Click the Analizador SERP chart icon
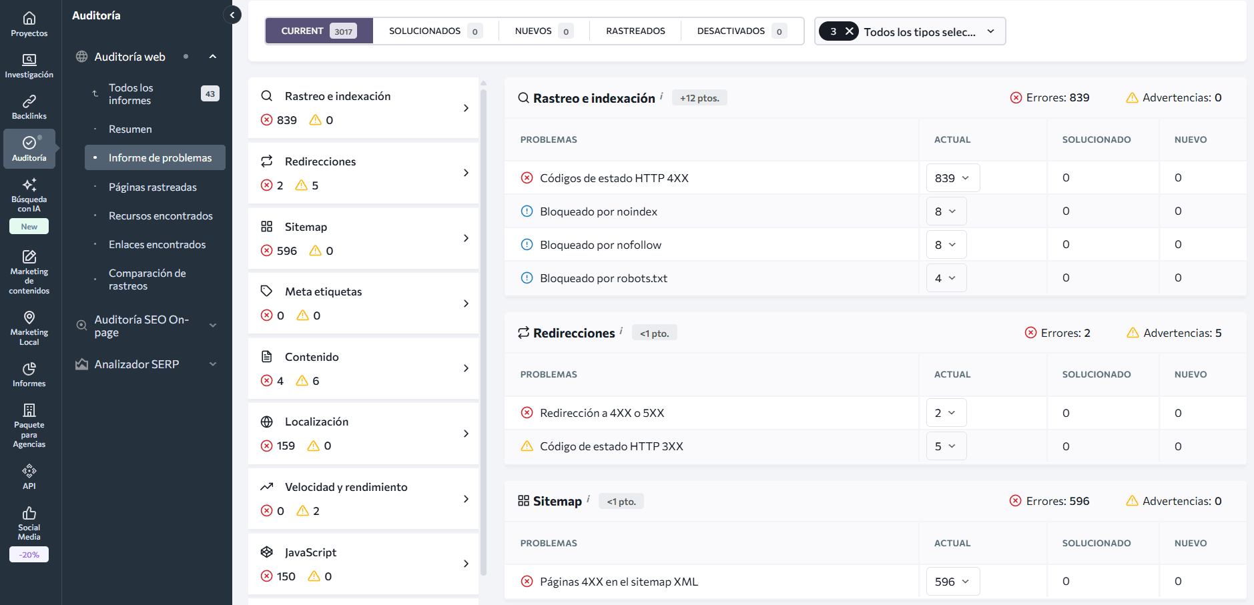Screen dimensions: 1254x605 click(x=81, y=364)
